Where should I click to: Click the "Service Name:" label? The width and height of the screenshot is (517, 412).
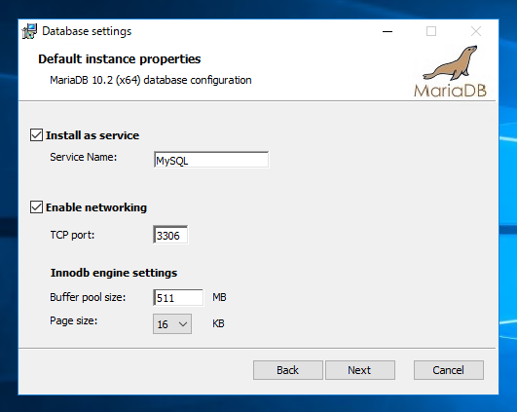click(84, 157)
